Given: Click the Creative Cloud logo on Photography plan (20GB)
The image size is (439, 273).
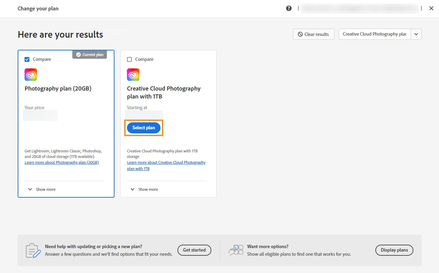Looking at the screenshot, I should pyautogui.click(x=31, y=75).
